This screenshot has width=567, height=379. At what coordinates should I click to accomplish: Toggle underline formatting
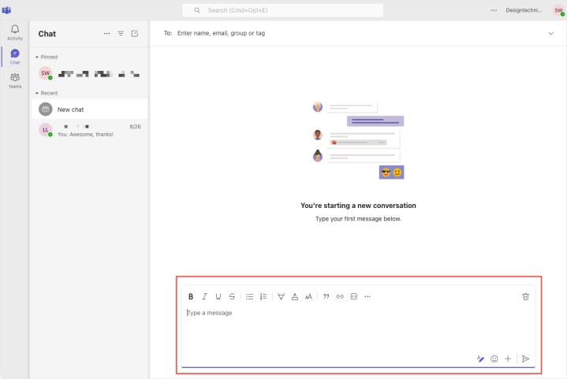pyautogui.click(x=218, y=296)
